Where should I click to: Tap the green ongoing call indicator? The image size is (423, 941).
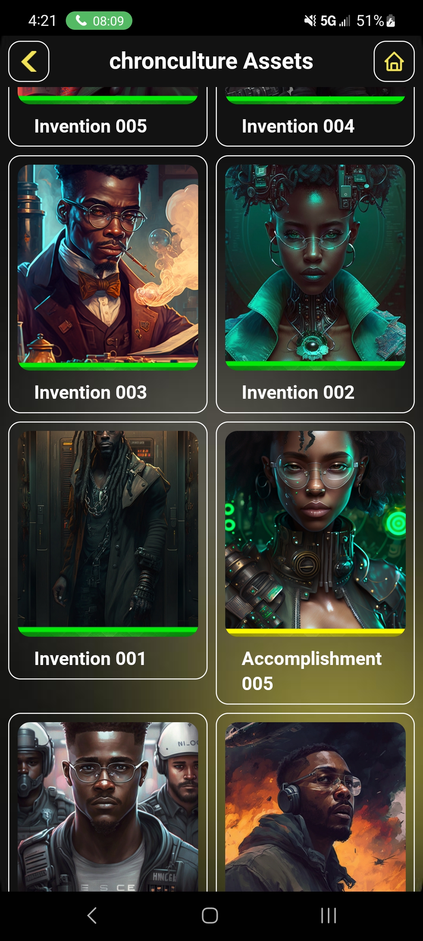click(x=99, y=21)
